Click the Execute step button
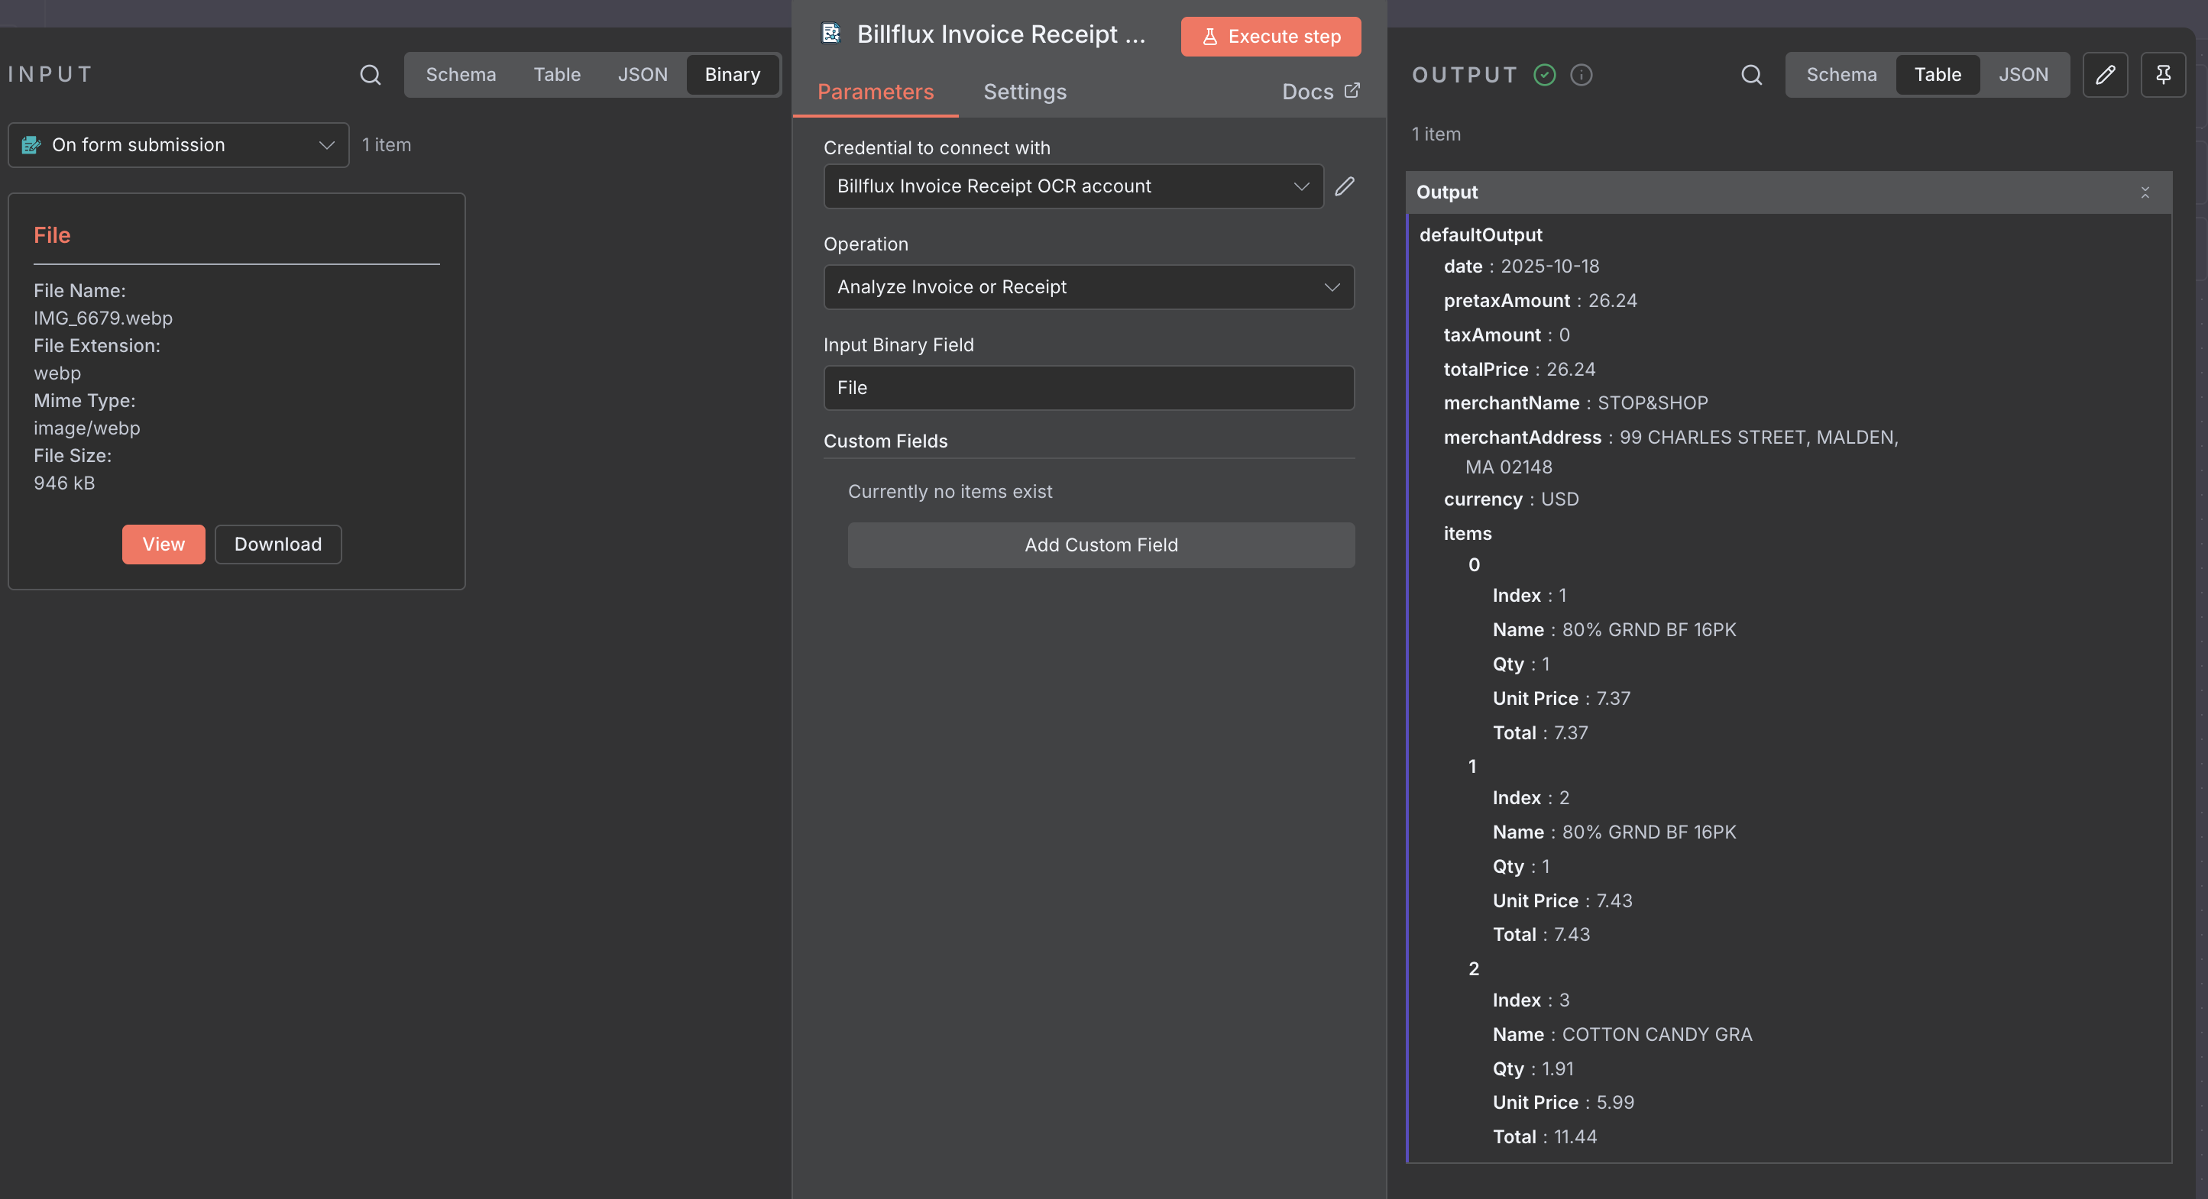 (x=1271, y=36)
